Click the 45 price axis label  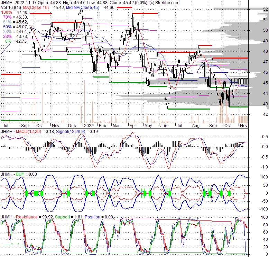pyautogui.click(x=266, y=83)
